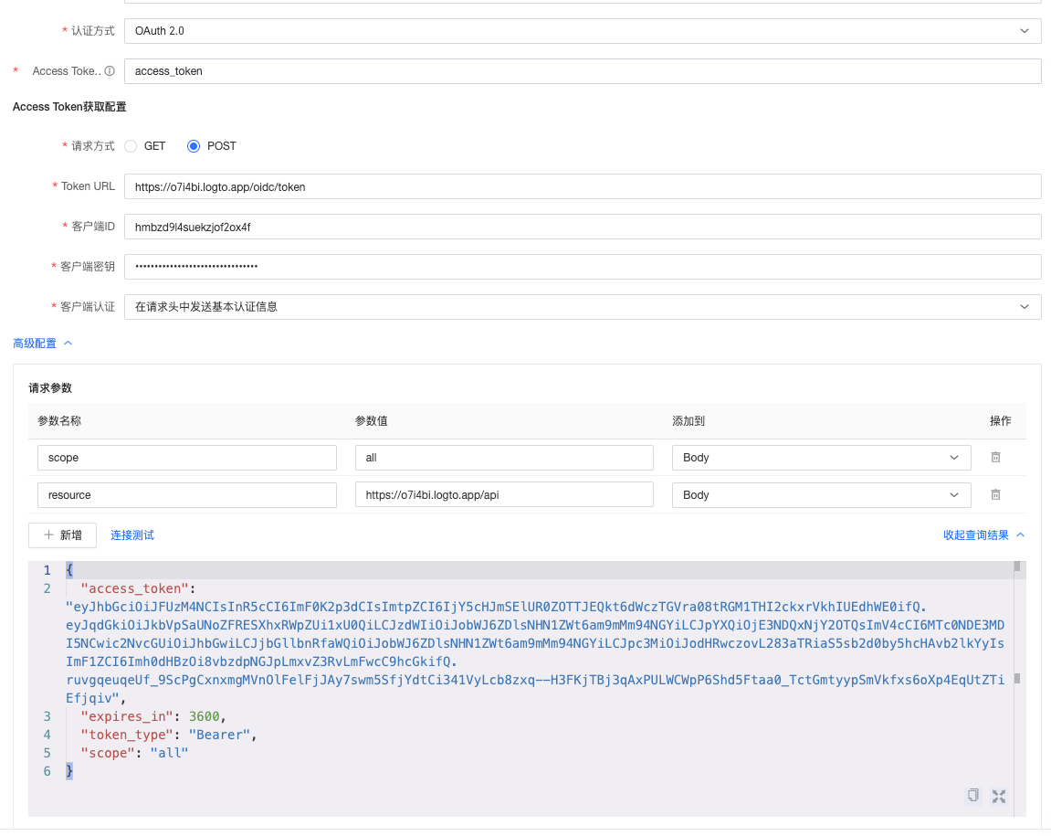This screenshot has width=1051, height=836.
Task: Open 添加到 dropdown for resource row
Action: (x=821, y=495)
